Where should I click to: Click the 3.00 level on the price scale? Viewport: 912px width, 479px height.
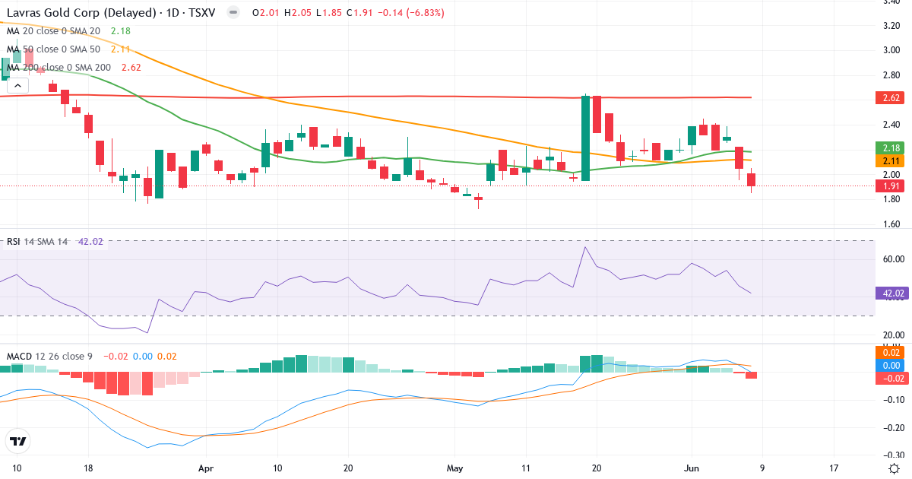point(892,50)
